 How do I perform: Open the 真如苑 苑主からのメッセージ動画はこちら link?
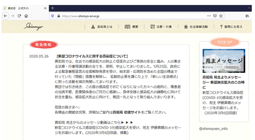click(94, 123)
